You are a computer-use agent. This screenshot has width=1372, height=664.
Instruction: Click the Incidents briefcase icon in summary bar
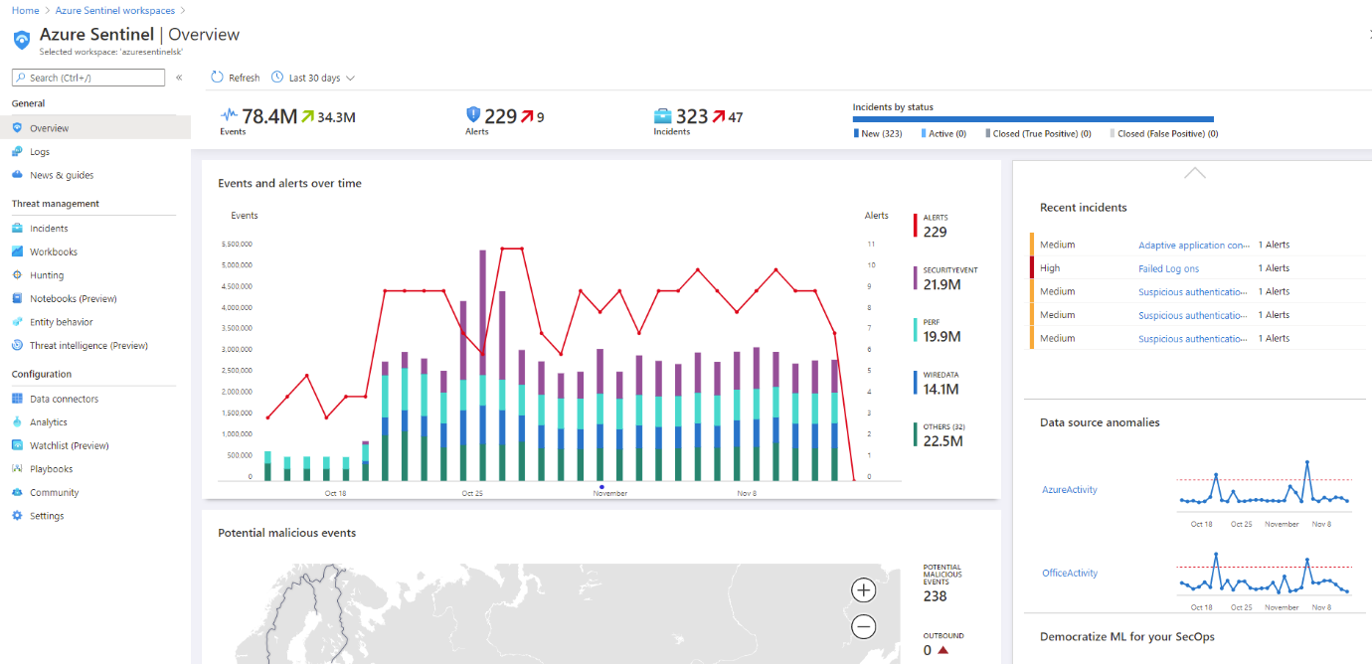pos(663,116)
